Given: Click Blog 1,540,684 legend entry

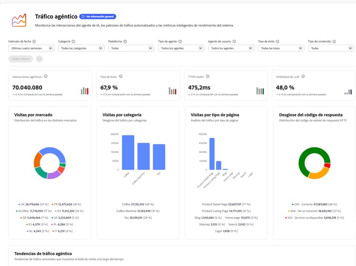Looking at the screenshot, I should [x=208, y=218].
